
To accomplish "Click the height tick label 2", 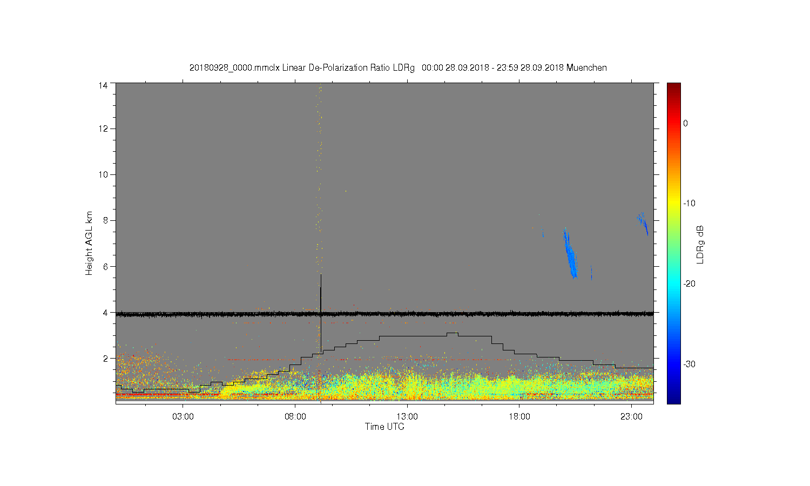I will pos(105,358).
